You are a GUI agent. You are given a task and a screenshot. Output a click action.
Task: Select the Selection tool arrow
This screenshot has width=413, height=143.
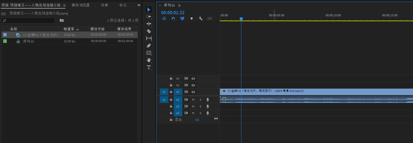(x=149, y=10)
